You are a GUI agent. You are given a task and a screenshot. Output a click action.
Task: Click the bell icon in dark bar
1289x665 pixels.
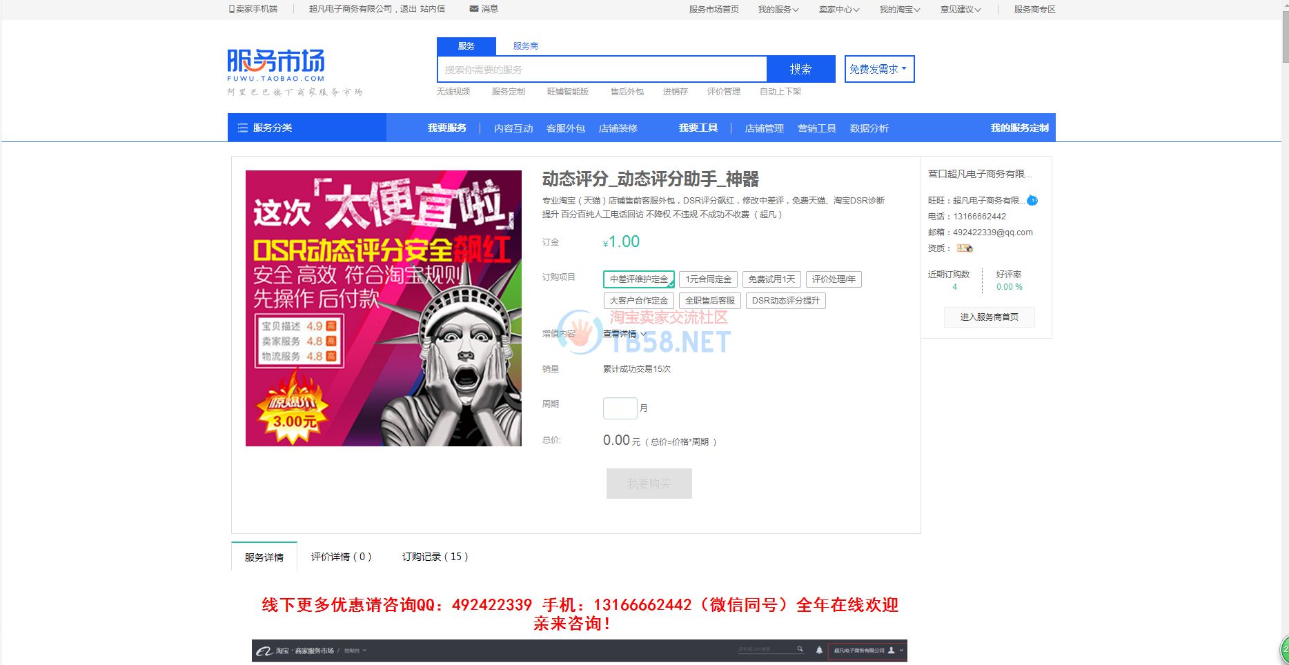pyautogui.click(x=819, y=650)
